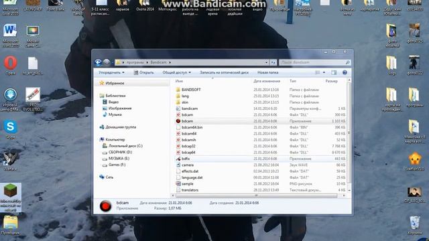Image resolution: width=429 pixels, height=241 pixels.
Task: Sort by the Тип column header
Action: [305, 81]
